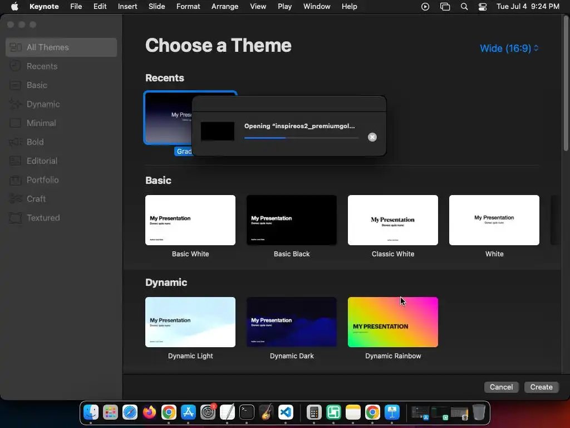The image size is (570, 428).
Task: Open the Recents category in the sidebar
Action: click(x=61, y=66)
